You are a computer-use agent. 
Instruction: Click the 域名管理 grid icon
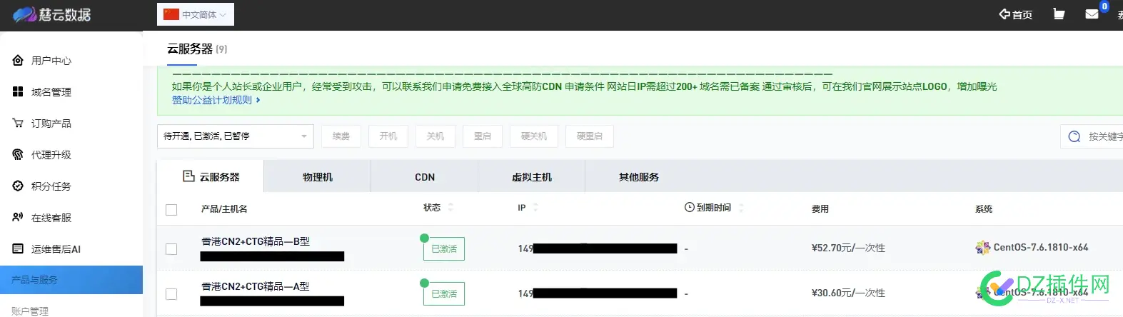click(x=18, y=91)
